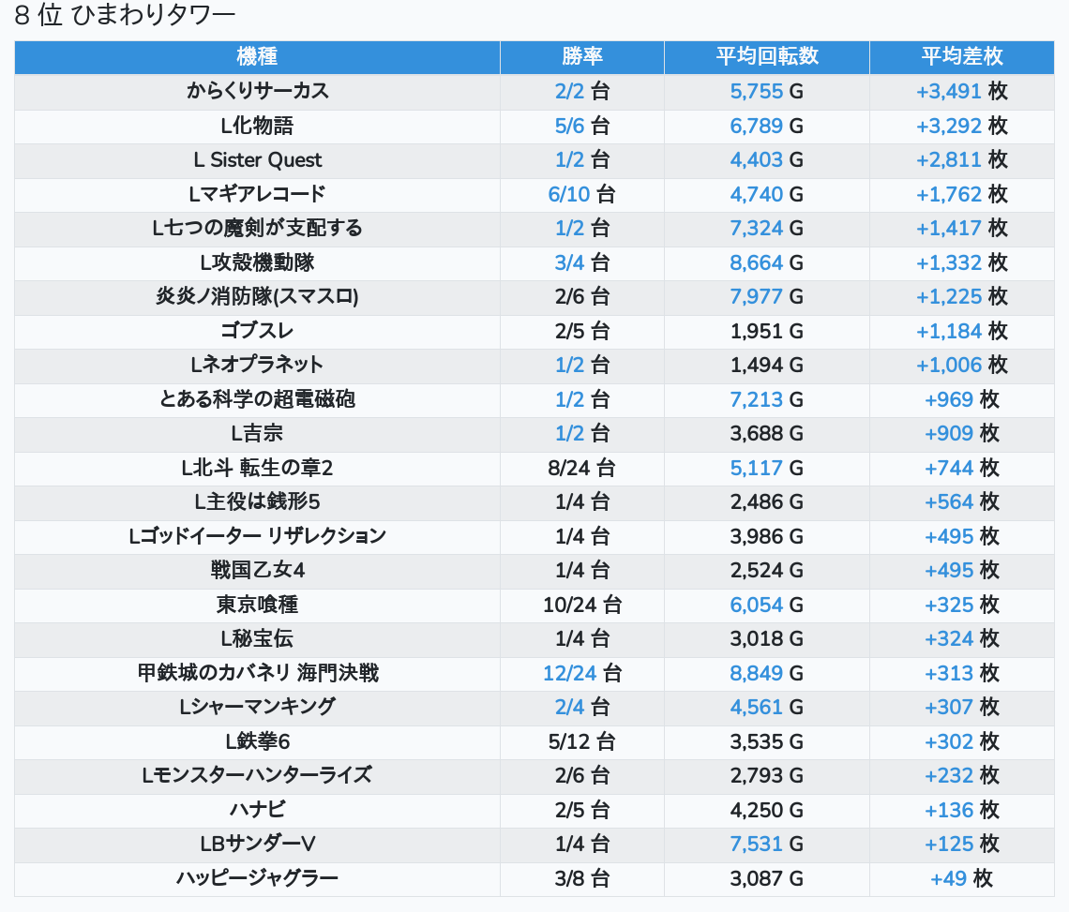Image resolution: width=1069 pixels, height=912 pixels.
Task: Click the 甲鉄城のカバネリ 海門決戦 win rate 12/24
Action: [x=569, y=673]
